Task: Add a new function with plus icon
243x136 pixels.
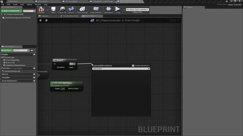Action: click(34, 68)
